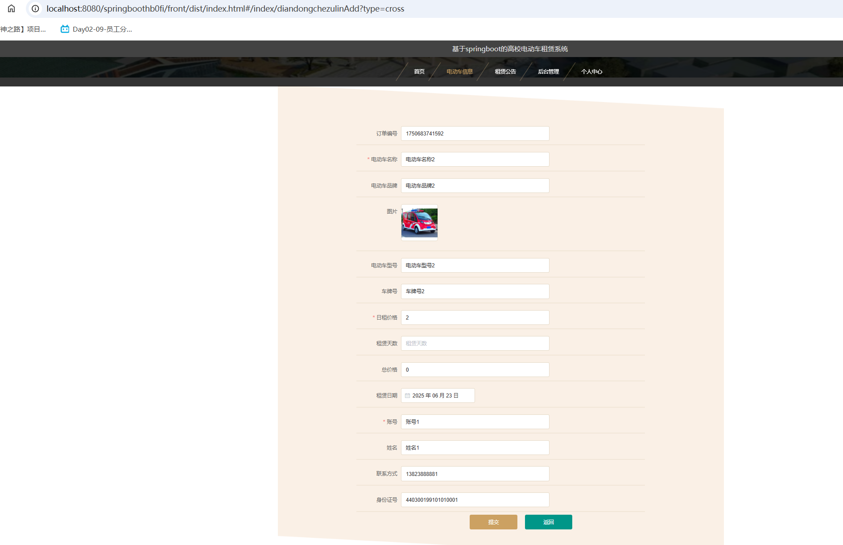The image size is (843, 545).
Task: Click the calendar icon in rental date field
Action: [407, 396]
